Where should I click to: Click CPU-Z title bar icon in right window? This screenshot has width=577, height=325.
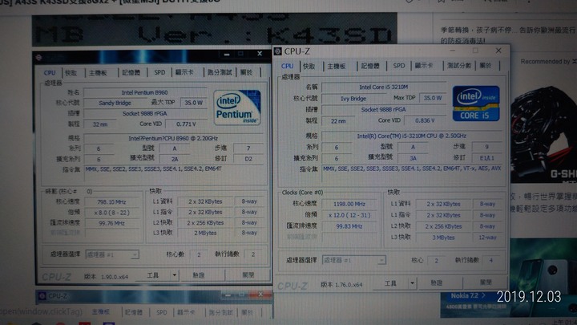tap(278, 51)
